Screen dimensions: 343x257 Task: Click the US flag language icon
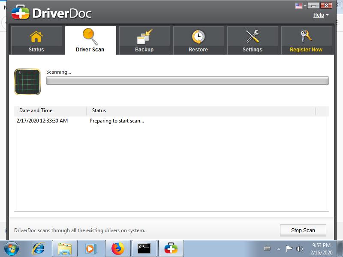point(298,6)
